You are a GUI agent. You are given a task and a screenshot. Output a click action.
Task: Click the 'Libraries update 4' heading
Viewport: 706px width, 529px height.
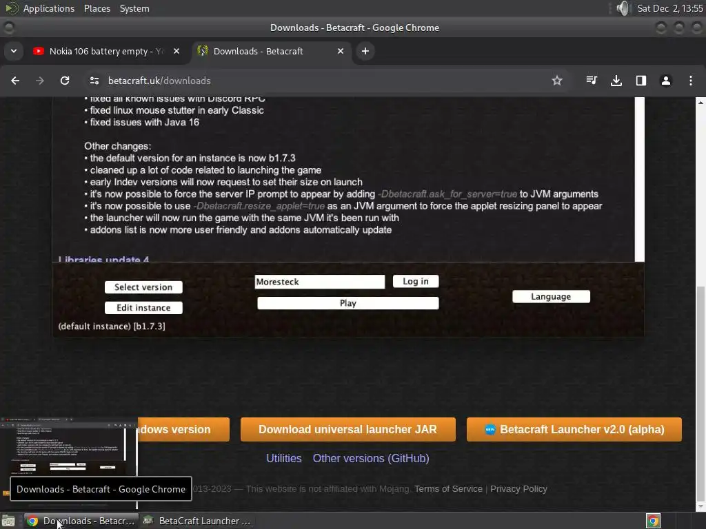[x=103, y=259]
